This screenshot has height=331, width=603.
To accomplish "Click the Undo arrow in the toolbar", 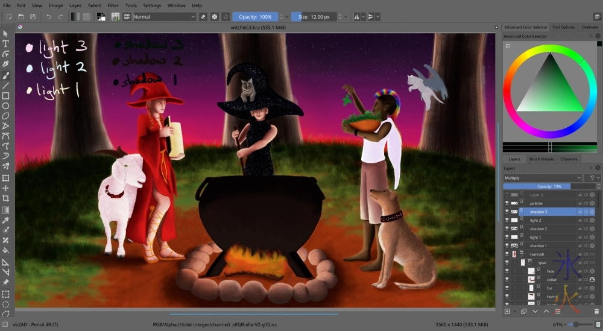I will (48, 17).
